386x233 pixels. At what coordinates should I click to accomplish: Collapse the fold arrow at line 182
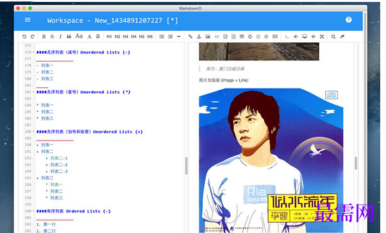(33, 92)
